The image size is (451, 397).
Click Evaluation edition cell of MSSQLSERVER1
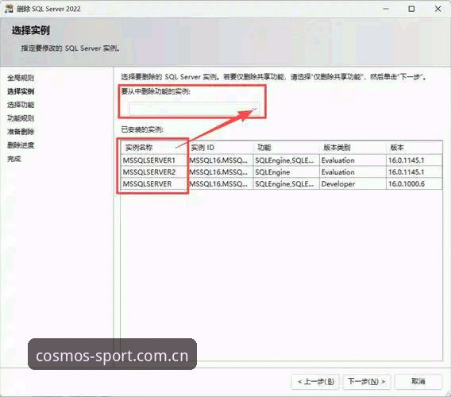(353, 160)
